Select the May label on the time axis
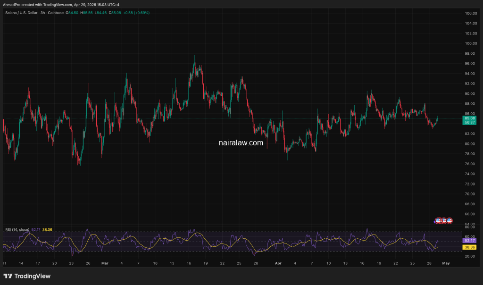Image resolution: width=483 pixels, height=285 pixels. [x=446, y=263]
